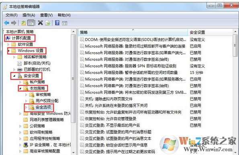Viewport: 239px width, 155px height.
Task: Click the tree pane scroll down arrow
Action: (74, 152)
